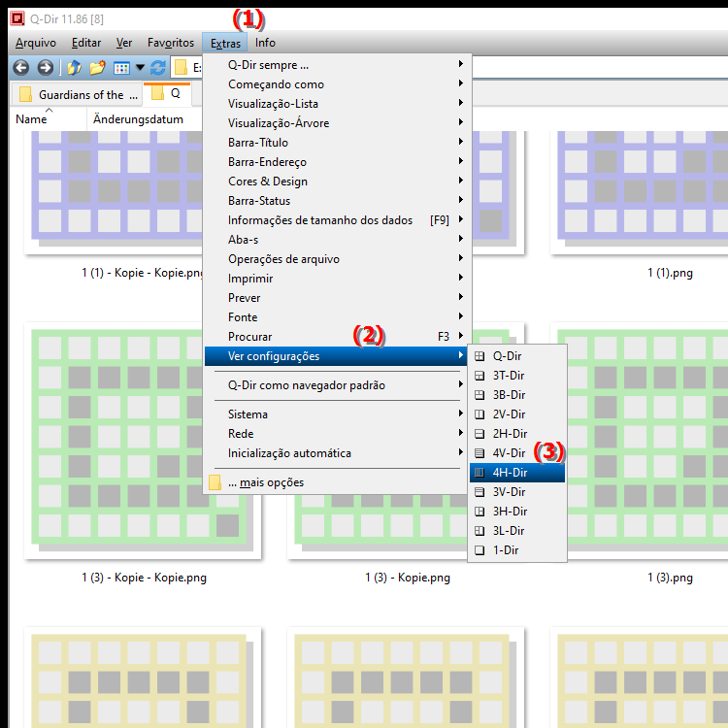Select the 3T-Dir layout icon
728x728 pixels.
(480, 376)
